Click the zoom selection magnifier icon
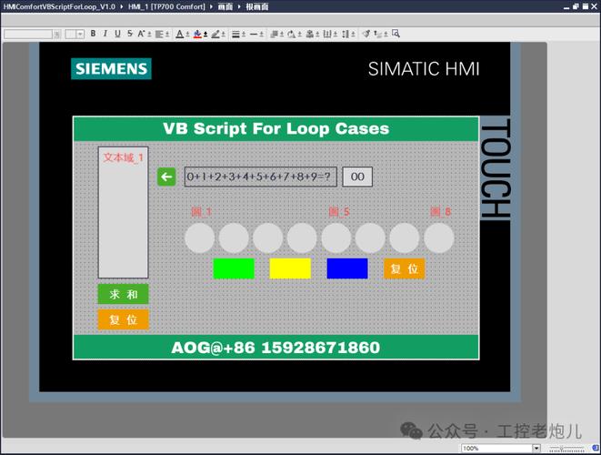The width and height of the screenshot is (601, 455). pos(396,34)
